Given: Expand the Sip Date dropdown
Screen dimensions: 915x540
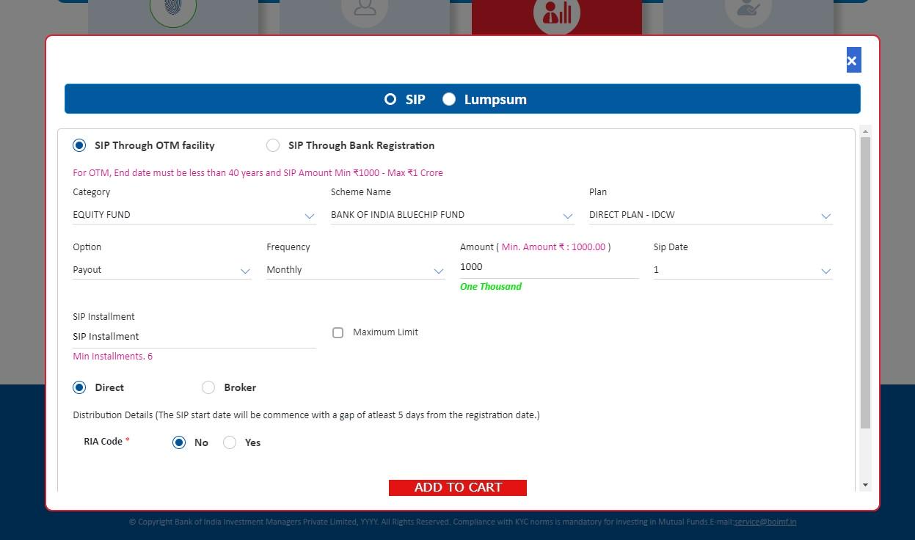Looking at the screenshot, I should (x=743, y=270).
